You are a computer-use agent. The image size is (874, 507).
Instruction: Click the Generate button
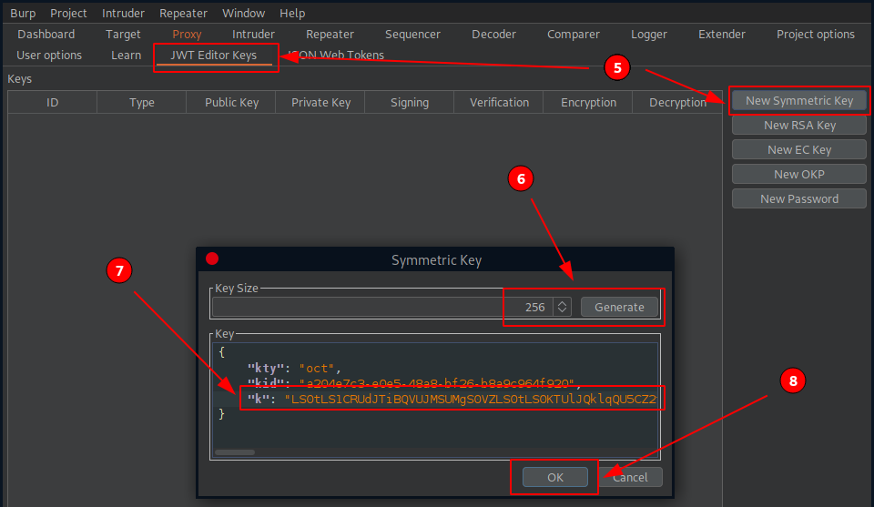tap(619, 307)
